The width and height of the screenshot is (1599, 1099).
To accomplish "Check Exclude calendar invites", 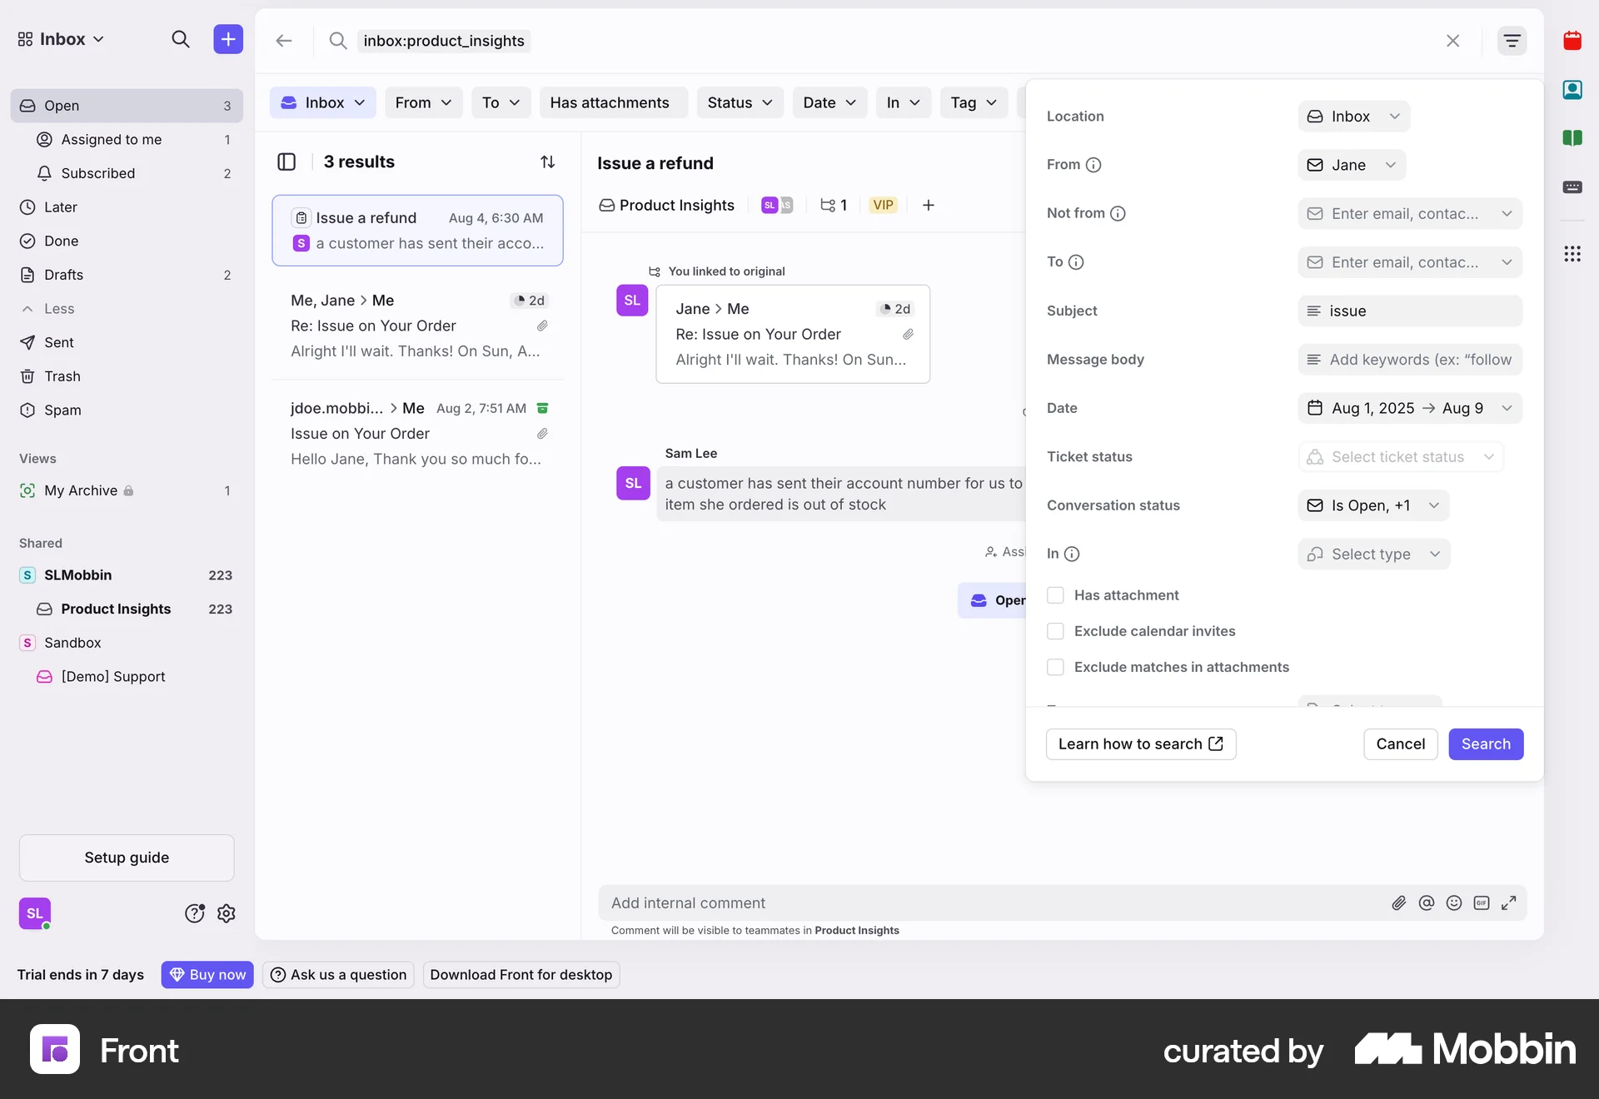I will 1055,631.
